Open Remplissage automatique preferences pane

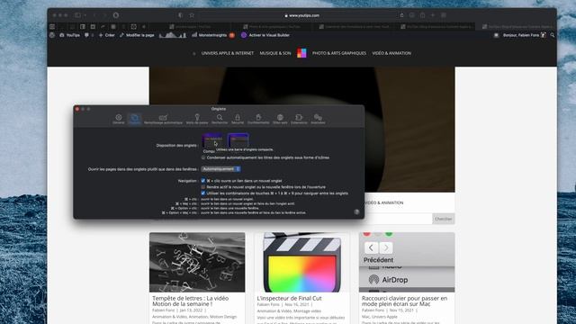pos(163,119)
